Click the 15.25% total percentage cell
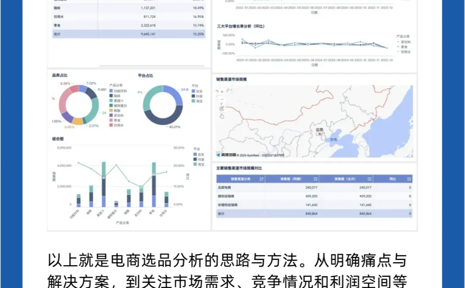 point(198,34)
